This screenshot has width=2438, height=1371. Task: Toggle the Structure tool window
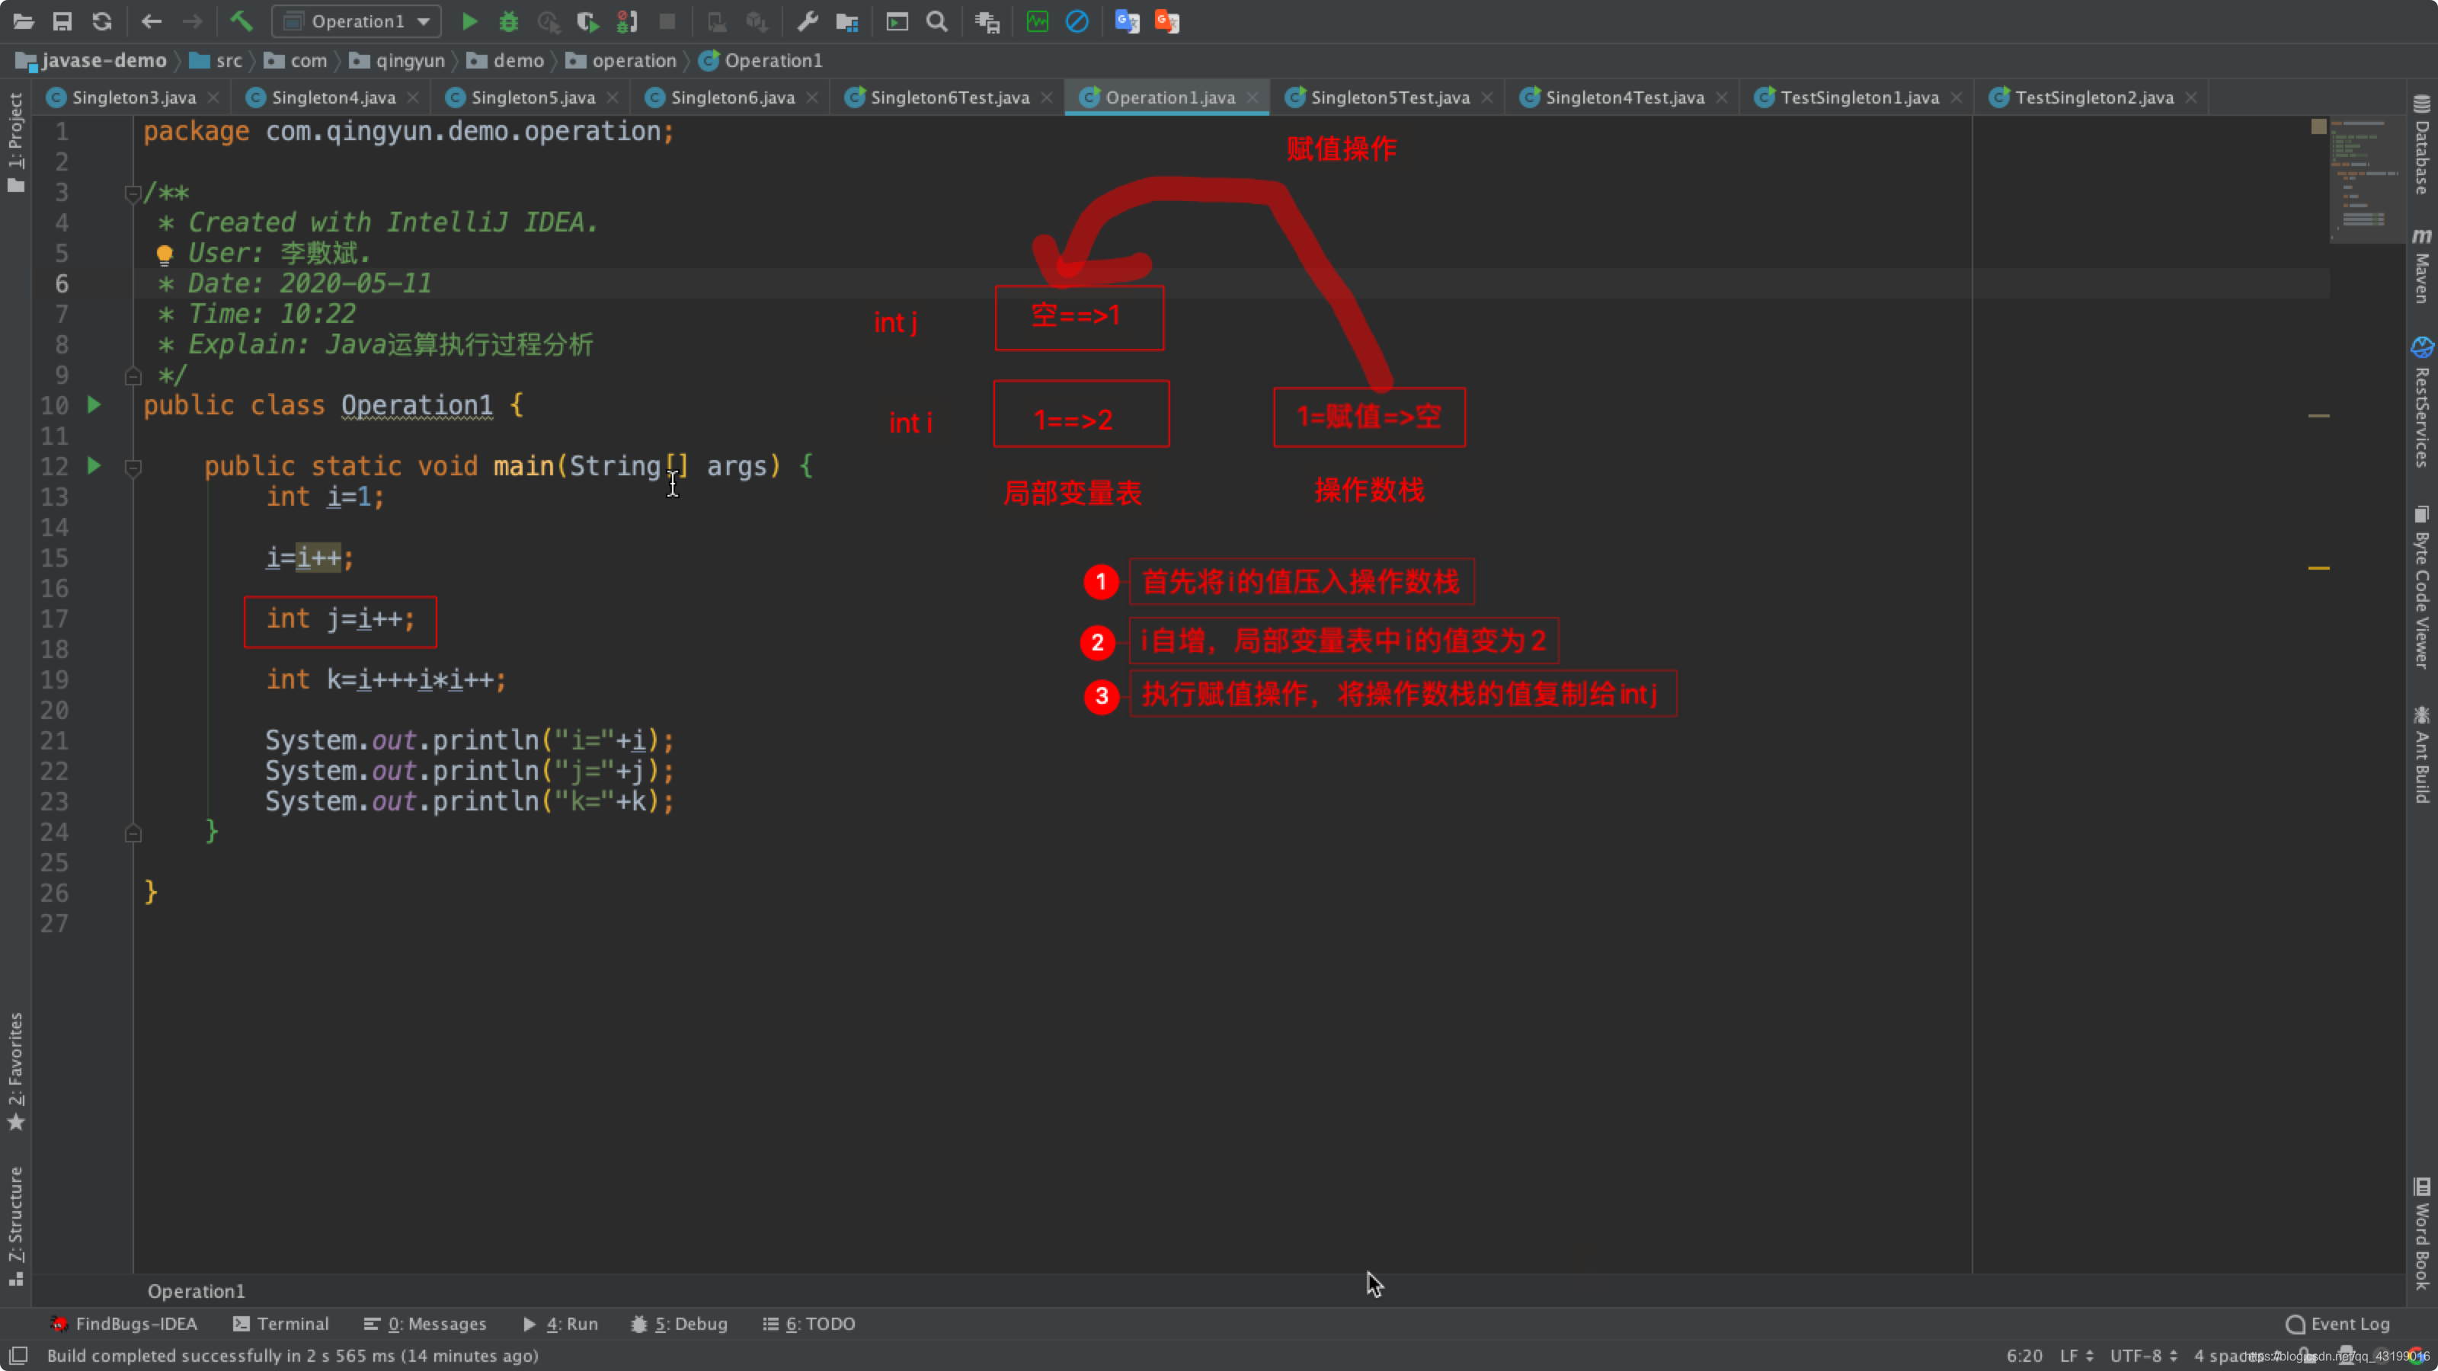[x=16, y=1226]
